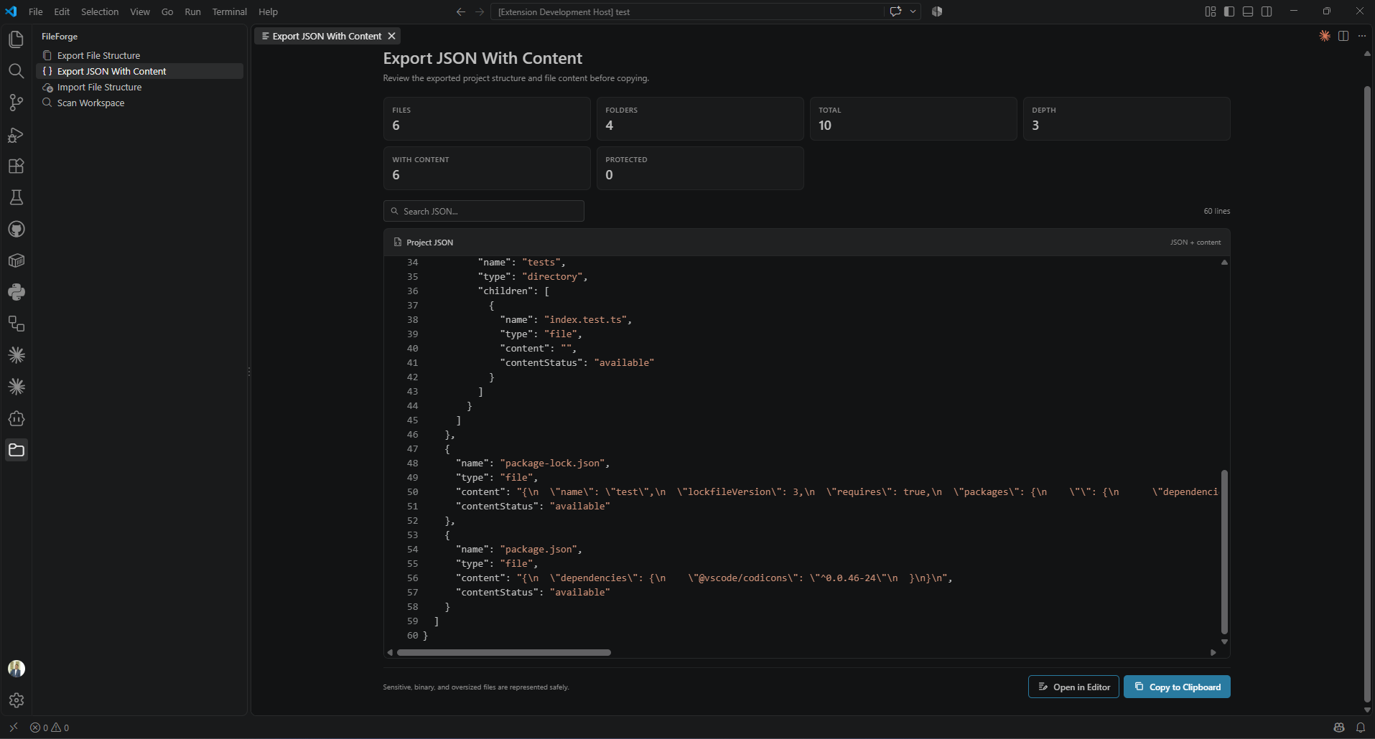Viewport: 1375px width, 739px height.
Task: Open the Containers view in activity bar
Action: click(16, 260)
